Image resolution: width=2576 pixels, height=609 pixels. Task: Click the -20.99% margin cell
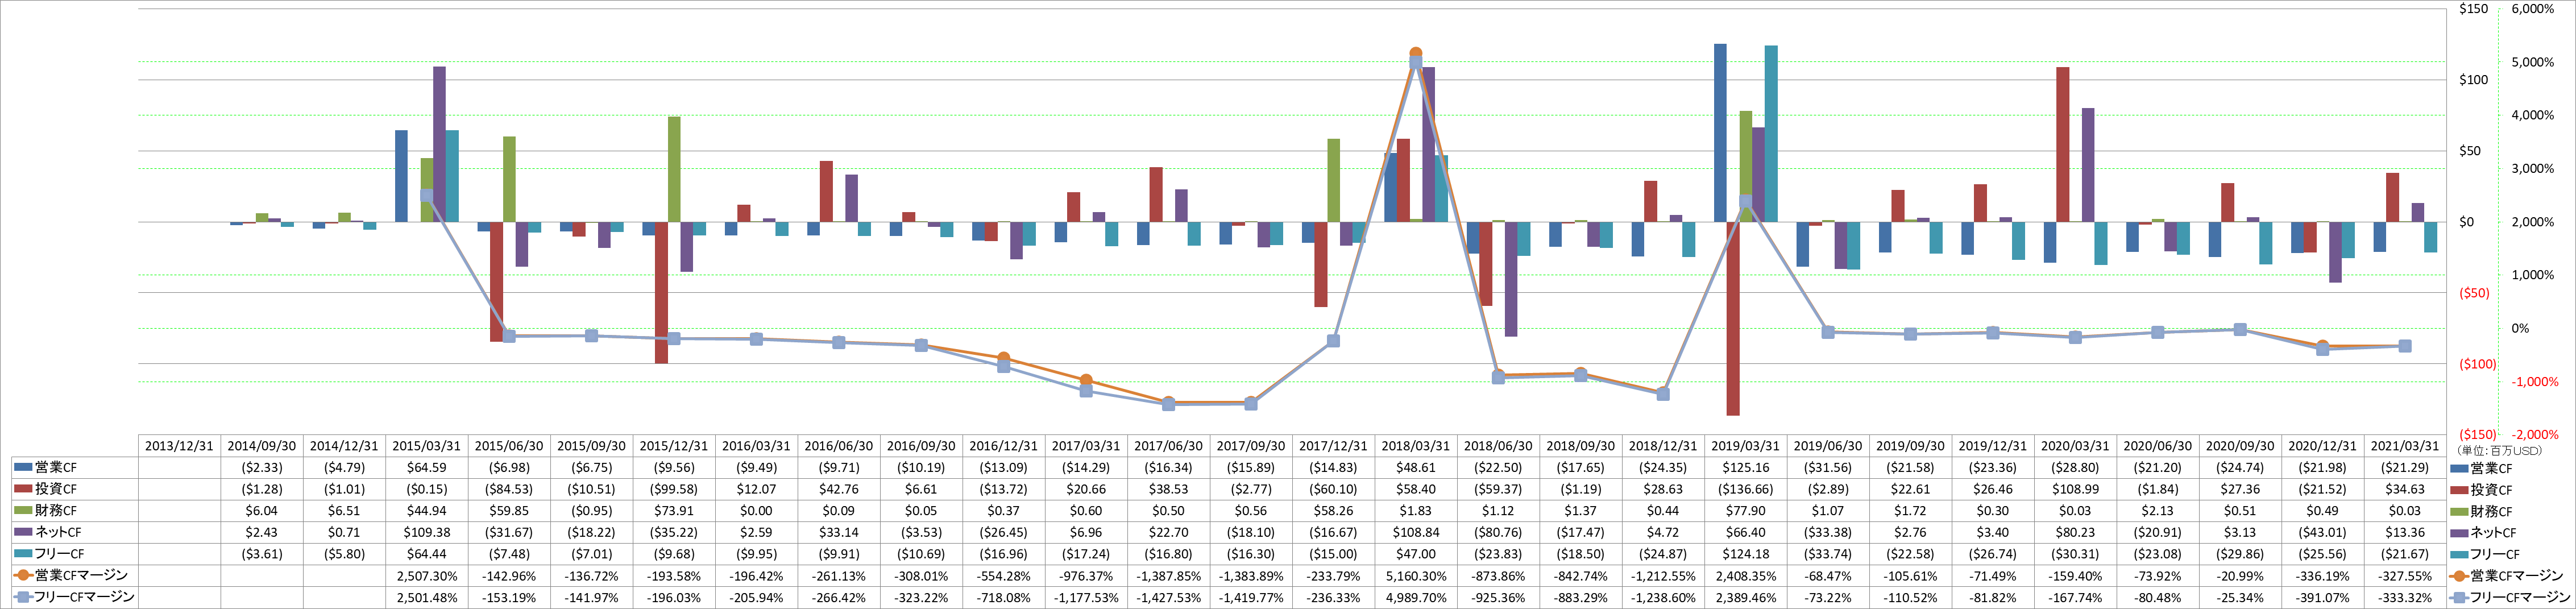click(x=2240, y=576)
